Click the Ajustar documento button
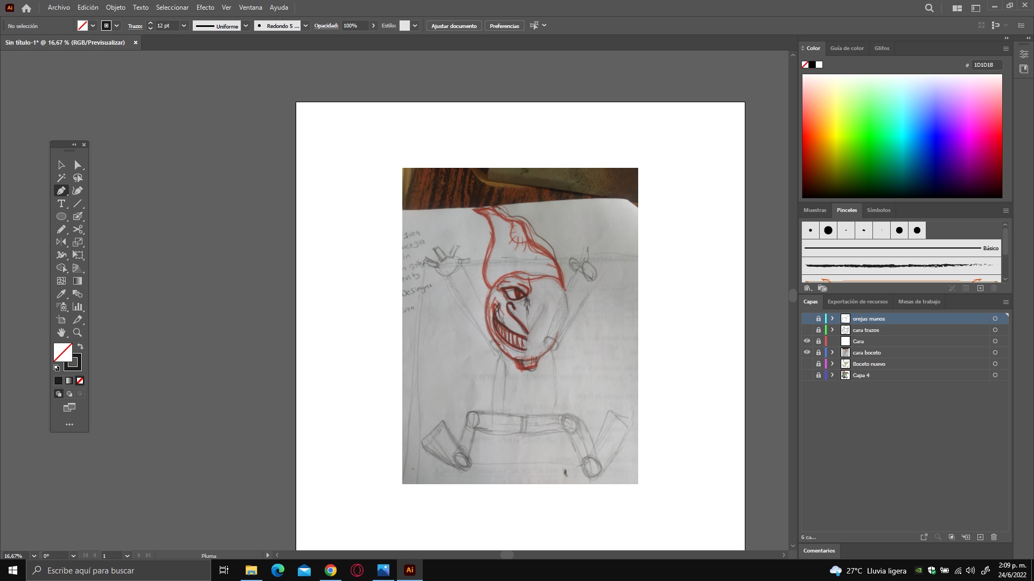Image resolution: width=1034 pixels, height=581 pixels. [x=454, y=26]
